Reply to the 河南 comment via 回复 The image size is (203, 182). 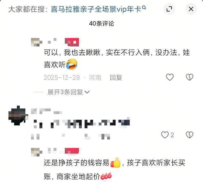[116, 78]
